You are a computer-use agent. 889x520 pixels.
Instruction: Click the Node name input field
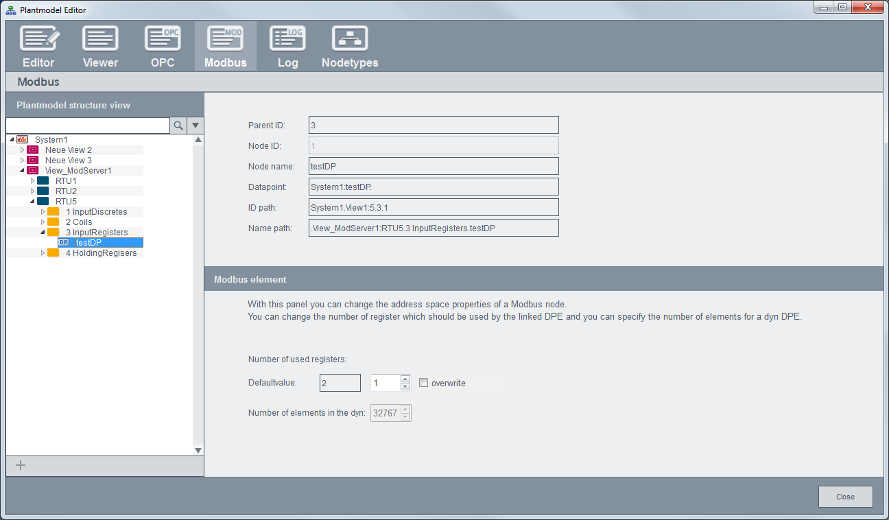point(434,166)
